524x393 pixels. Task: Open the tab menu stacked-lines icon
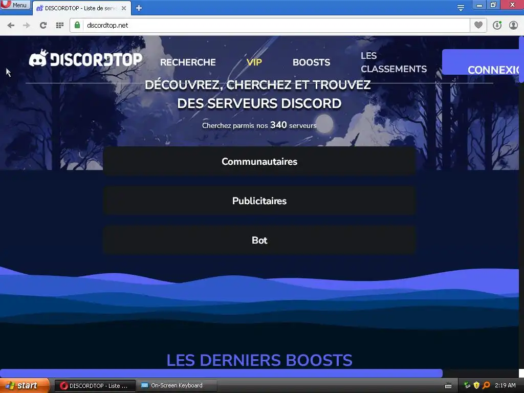pyautogui.click(x=461, y=8)
